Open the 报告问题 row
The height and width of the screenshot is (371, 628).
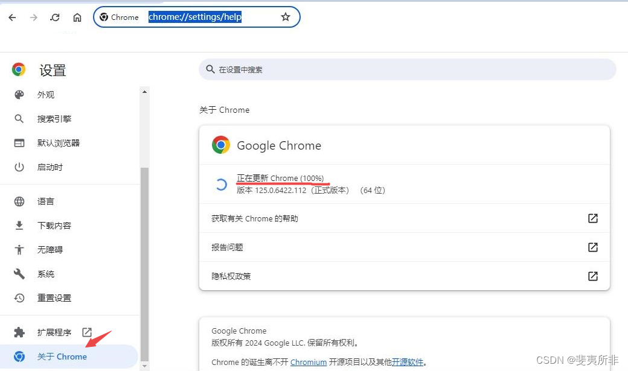point(405,247)
